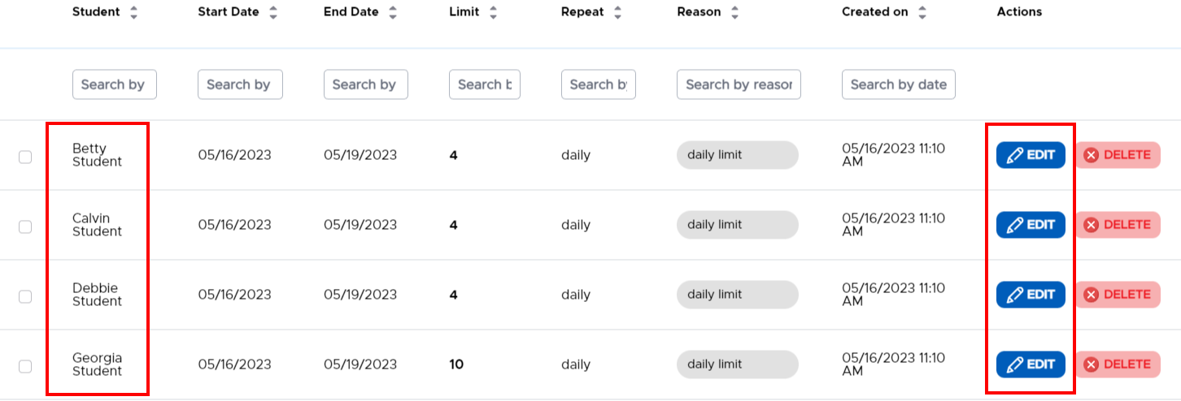
Task: Focus the Created on date search
Action: (x=898, y=84)
